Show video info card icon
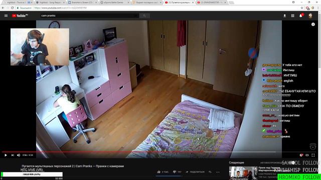Image resolution: width=321 pixels, height=180 pixels. (x=313, y=24)
